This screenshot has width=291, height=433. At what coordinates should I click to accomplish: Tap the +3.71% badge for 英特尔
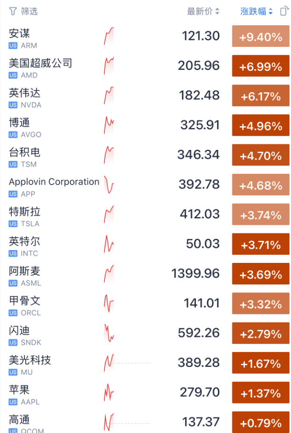261,245
